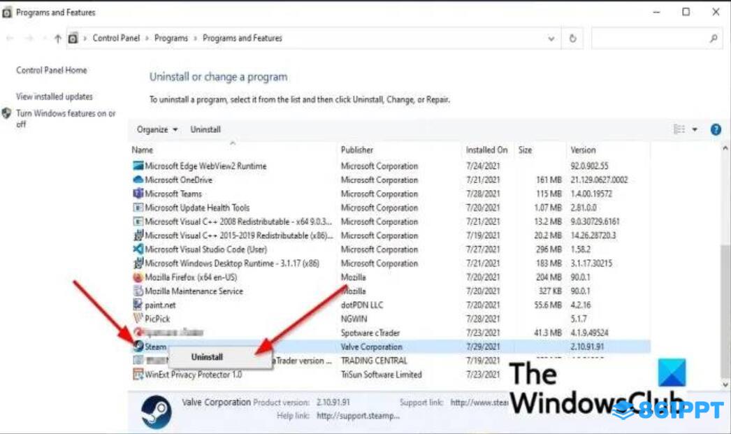The width and height of the screenshot is (731, 434).
Task: Click the scrollbar down arrow
Action: (x=725, y=384)
